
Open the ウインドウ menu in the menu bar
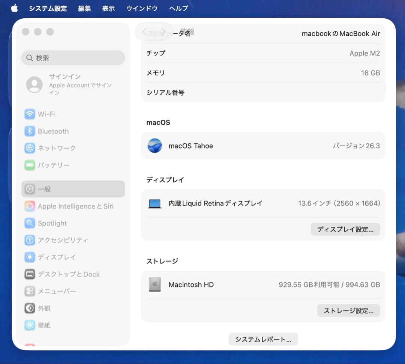142,8
